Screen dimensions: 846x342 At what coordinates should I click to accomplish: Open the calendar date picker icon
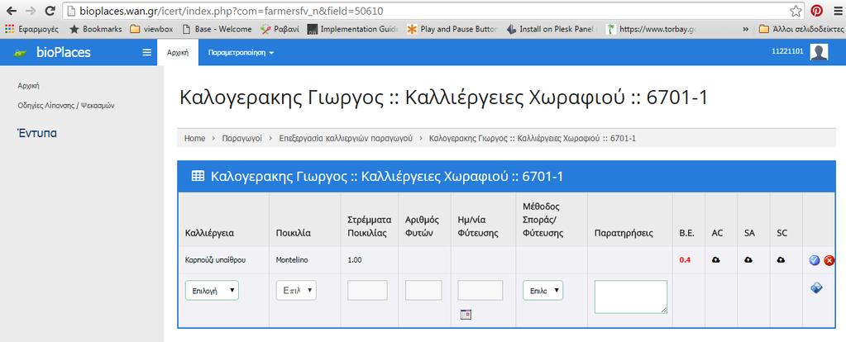click(x=466, y=315)
